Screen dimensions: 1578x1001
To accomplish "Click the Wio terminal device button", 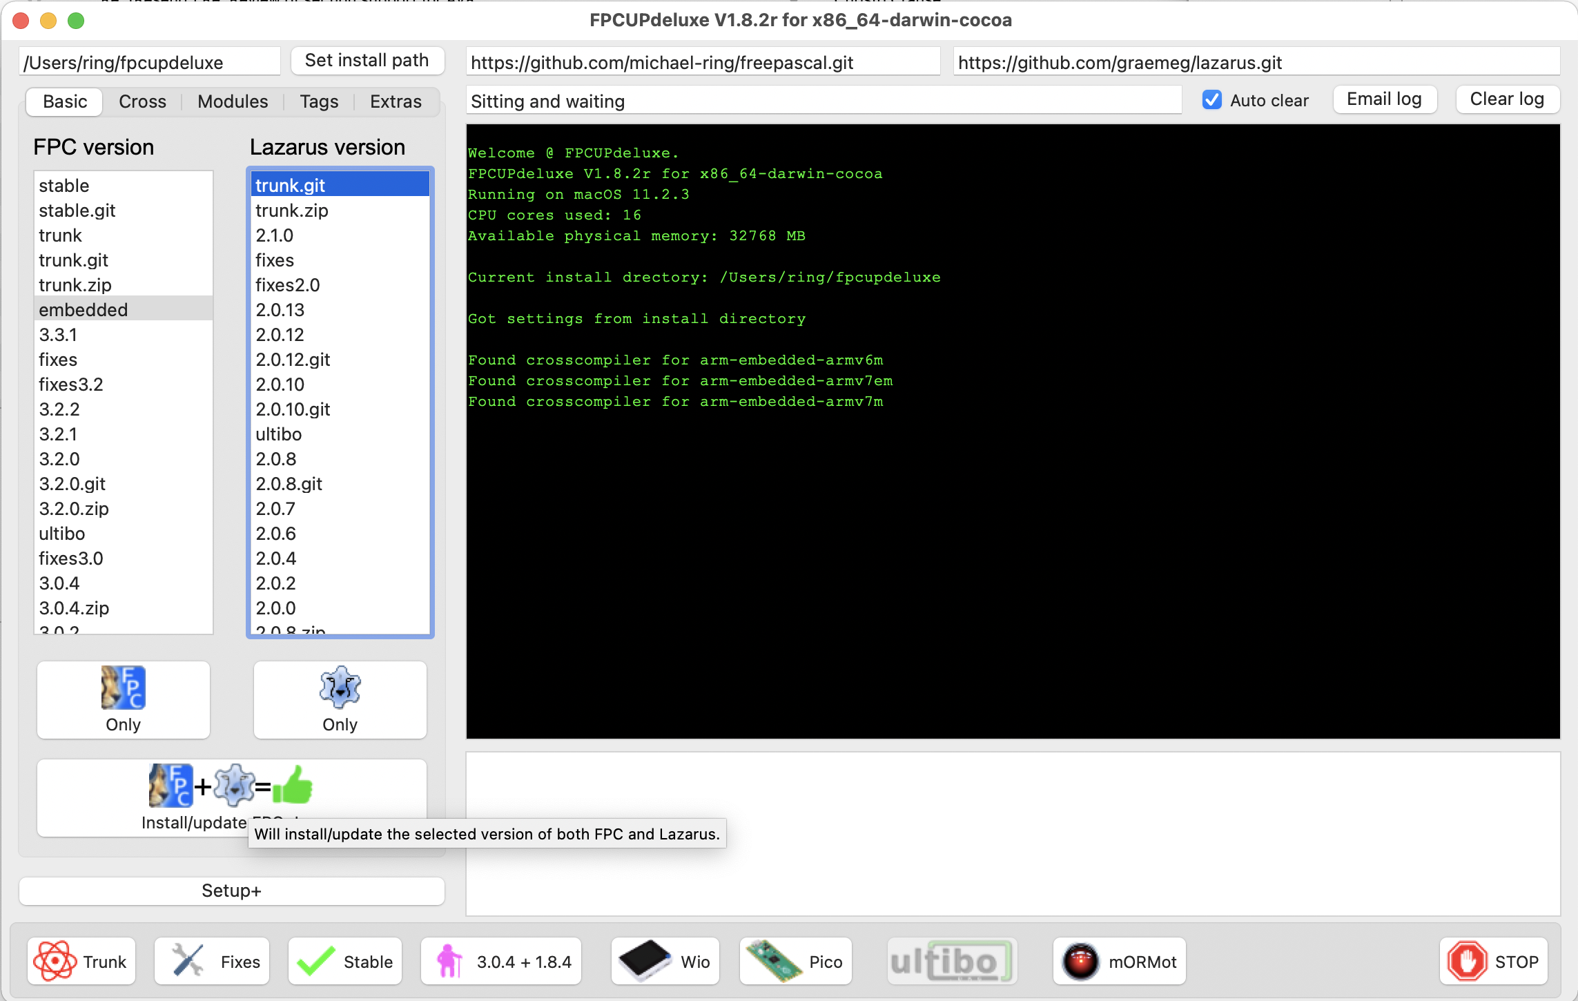I will pyautogui.click(x=665, y=961).
